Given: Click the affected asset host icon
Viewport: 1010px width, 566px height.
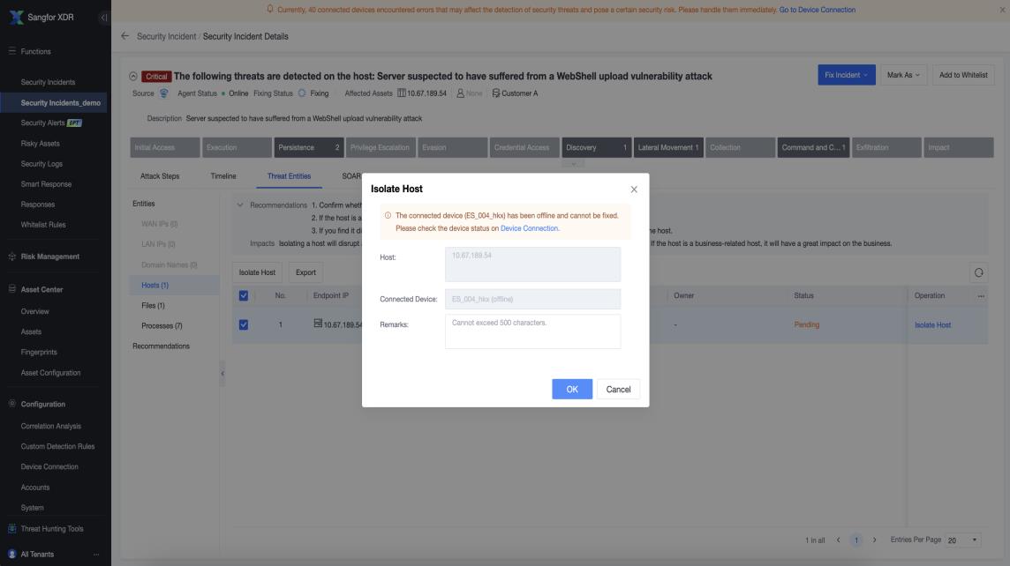Looking at the screenshot, I should 402,93.
